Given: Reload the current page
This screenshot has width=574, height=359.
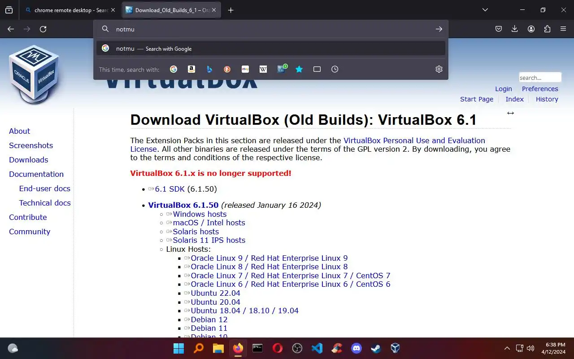Looking at the screenshot, I should (43, 29).
